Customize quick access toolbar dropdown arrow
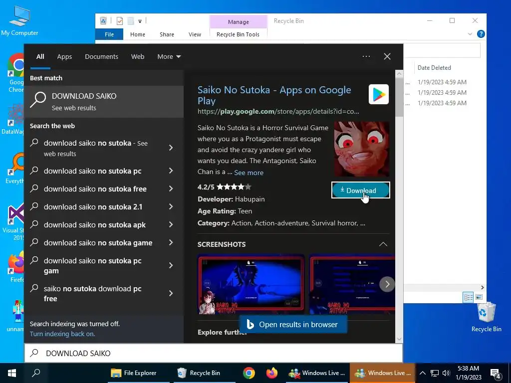This screenshot has height=383, width=511. (x=140, y=21)
